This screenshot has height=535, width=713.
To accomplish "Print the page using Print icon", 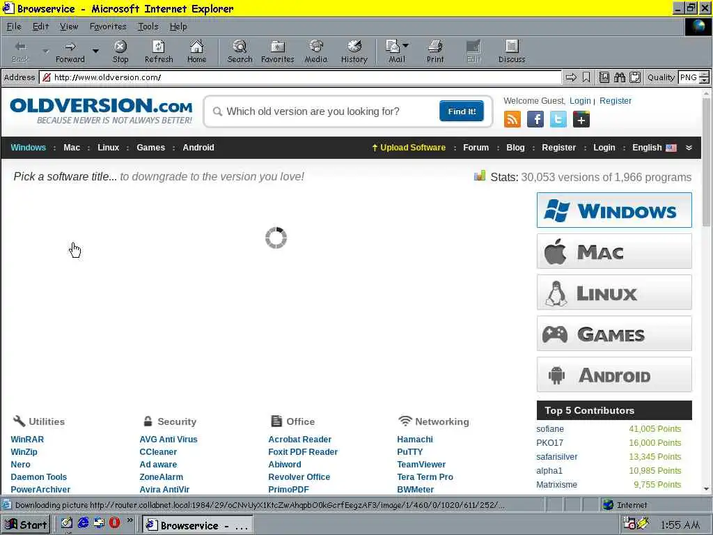I will pyautogui.click(x=435, y=52).
